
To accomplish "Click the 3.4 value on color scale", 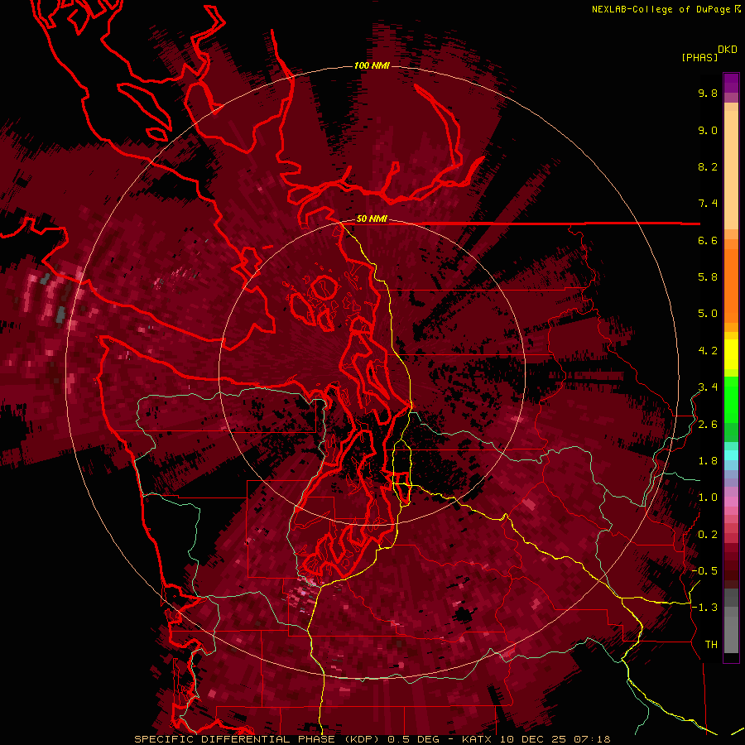I will coord(708,387).
